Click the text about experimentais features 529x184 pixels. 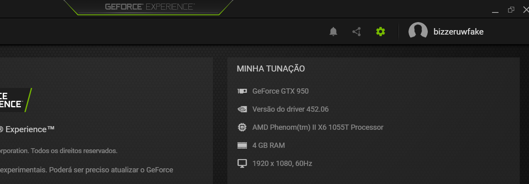pyautogui.click(x=86, y=170)
